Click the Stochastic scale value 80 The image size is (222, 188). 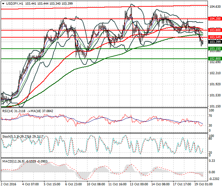[210, 139]
